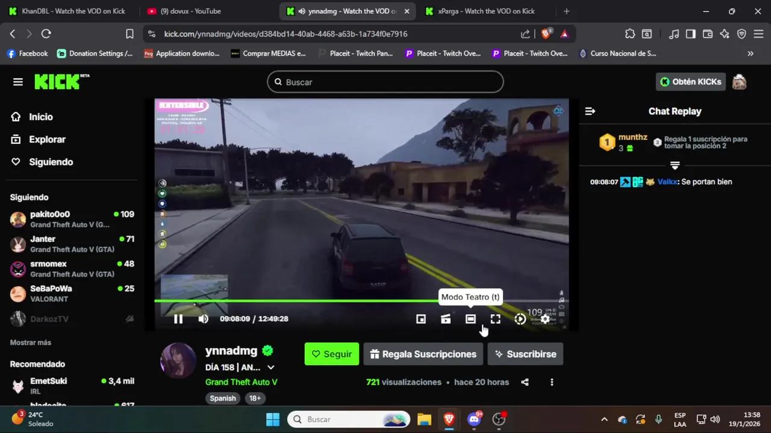
Task: Click the 18+ tag
Action: (x=255, y=398)
